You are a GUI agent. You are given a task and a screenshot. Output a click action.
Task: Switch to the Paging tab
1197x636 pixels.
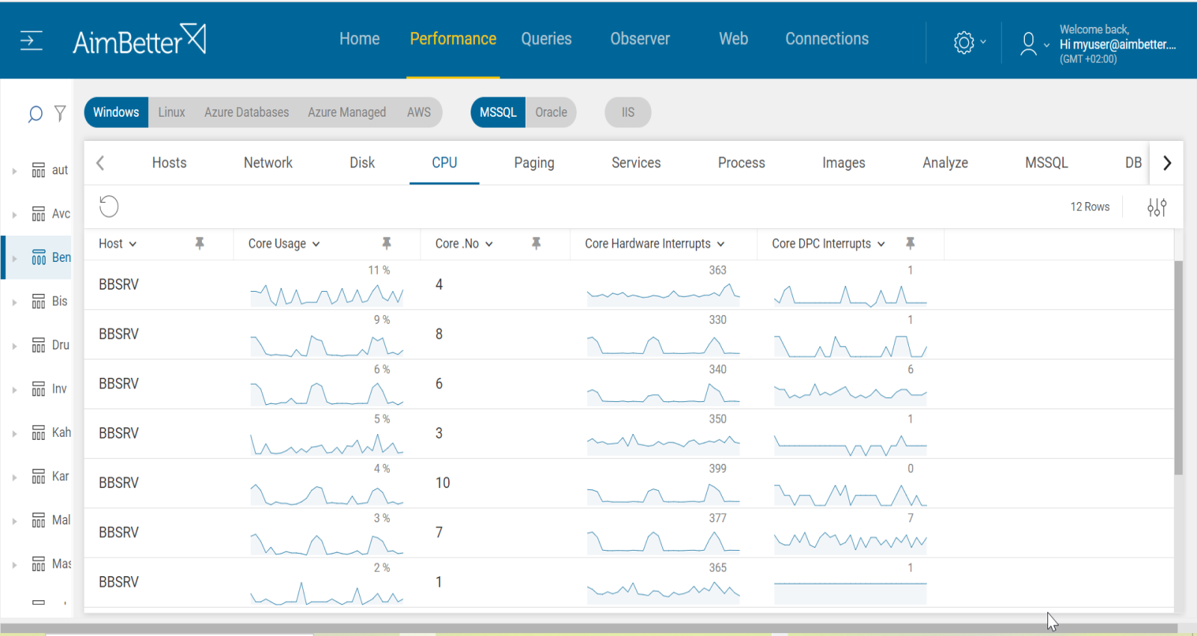tap(534, 162)
